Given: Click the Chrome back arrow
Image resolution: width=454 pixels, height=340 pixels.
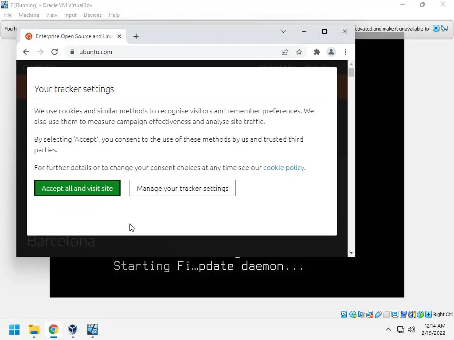Looking at the screenshot, I should pos(26,52).
